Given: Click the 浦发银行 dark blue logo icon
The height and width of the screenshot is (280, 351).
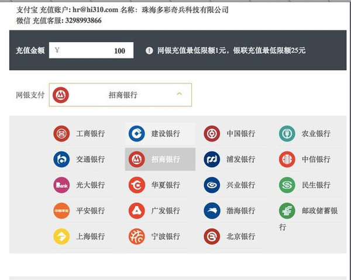Looking at the screenshot, I should 212,160.
